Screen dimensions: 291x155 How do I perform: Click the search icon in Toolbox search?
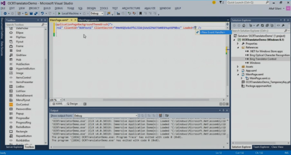(43, 25)
